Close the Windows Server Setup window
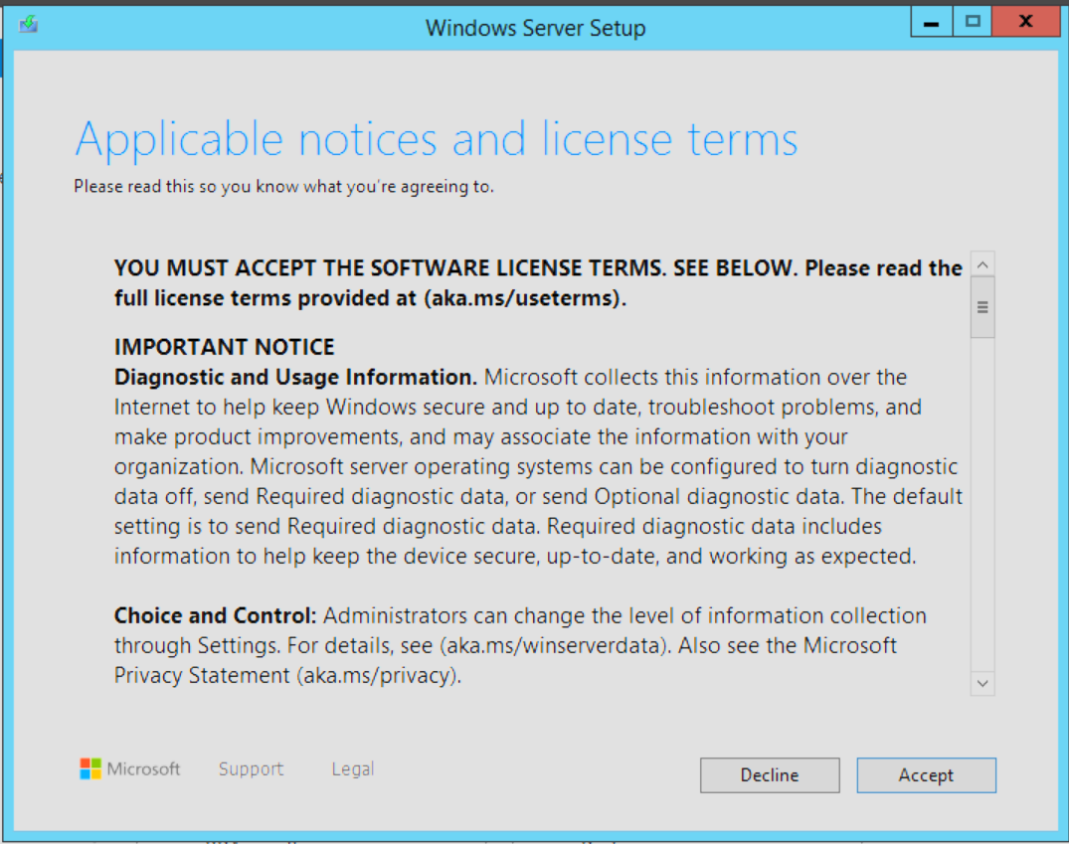This screenshot has width=1069, height=844. [x=1025, y=23]
